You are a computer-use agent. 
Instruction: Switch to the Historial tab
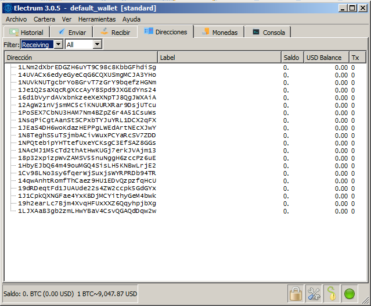click(x=26, y=32)
